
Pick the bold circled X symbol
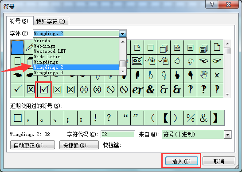click(x=97, y=90)
